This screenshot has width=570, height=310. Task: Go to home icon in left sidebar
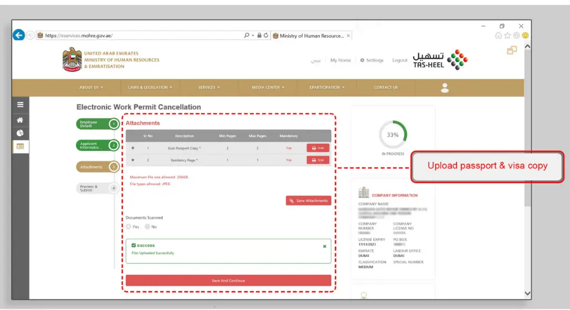[x=20, y=120]
